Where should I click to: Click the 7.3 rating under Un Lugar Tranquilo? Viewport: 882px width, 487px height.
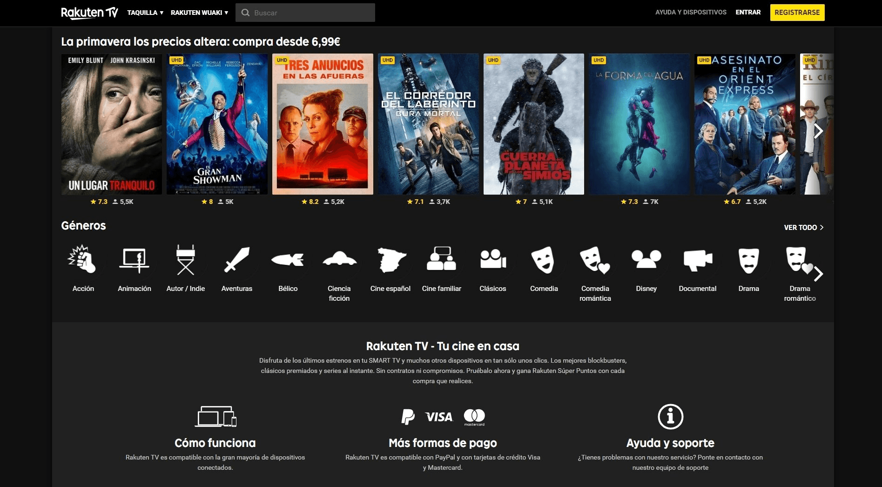pos(99,202)
